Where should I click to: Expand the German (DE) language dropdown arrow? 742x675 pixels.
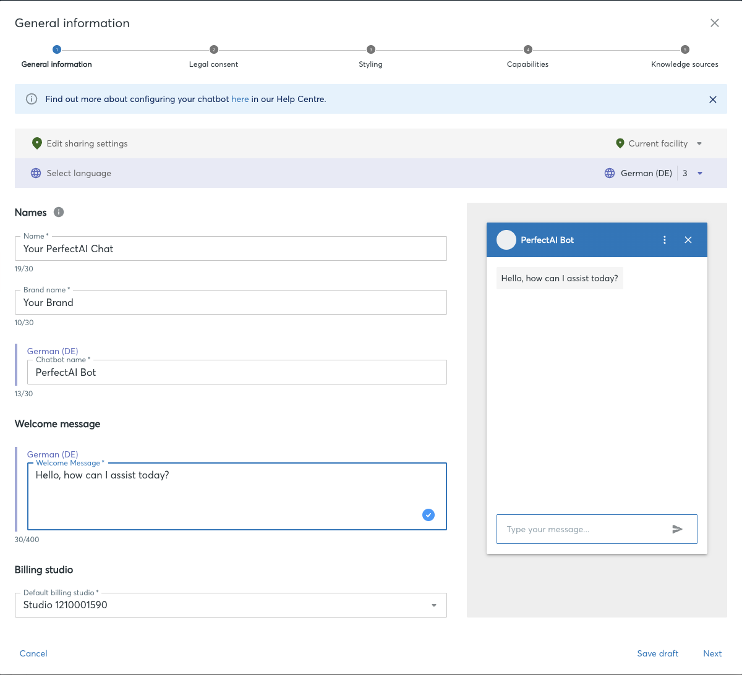click(700, 173)
